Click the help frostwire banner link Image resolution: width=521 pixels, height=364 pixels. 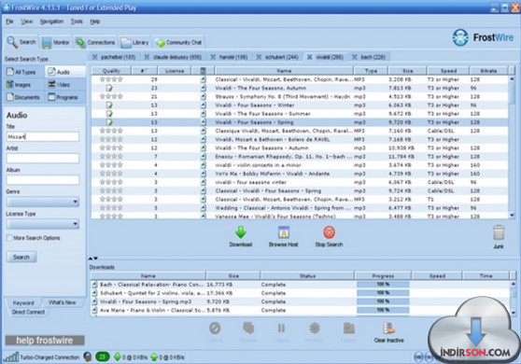pos(45,341)
